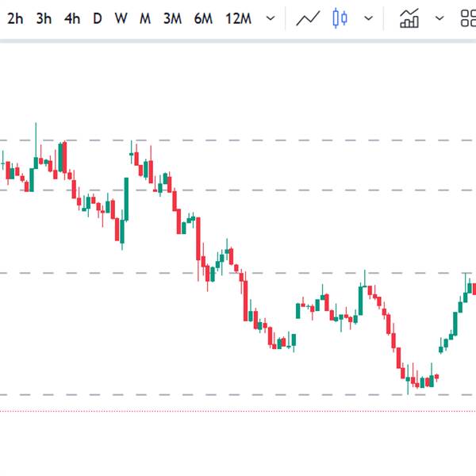Select the line chart style icon
Image resolution: width=476 pixels, height=476 pixels.
click(308, 18)
